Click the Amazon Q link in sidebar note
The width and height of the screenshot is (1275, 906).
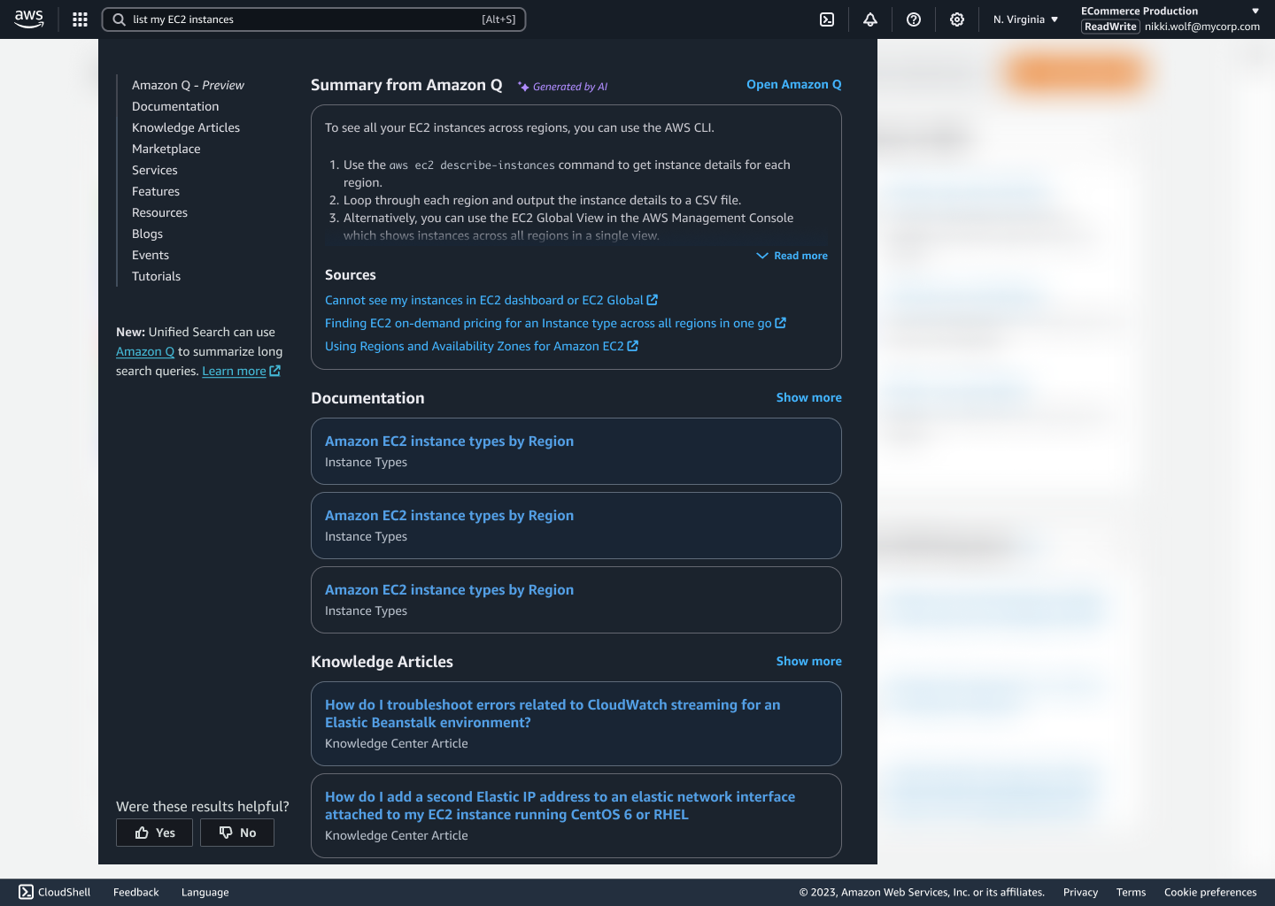pos(145,351)
